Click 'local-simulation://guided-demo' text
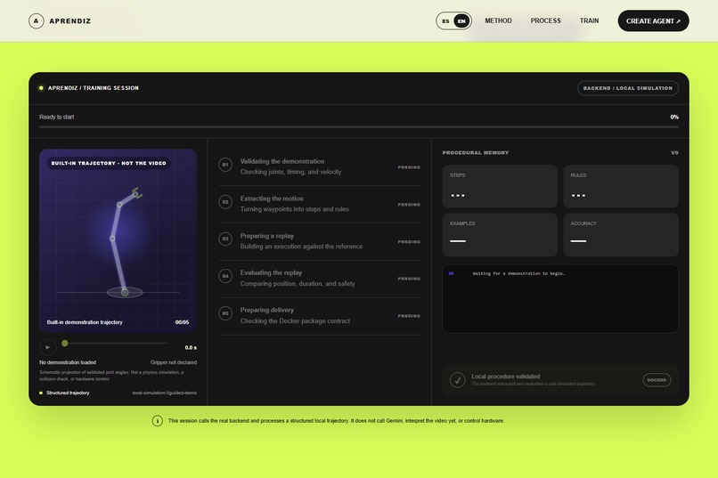This screenshot has width=718, height=478. 165,393
